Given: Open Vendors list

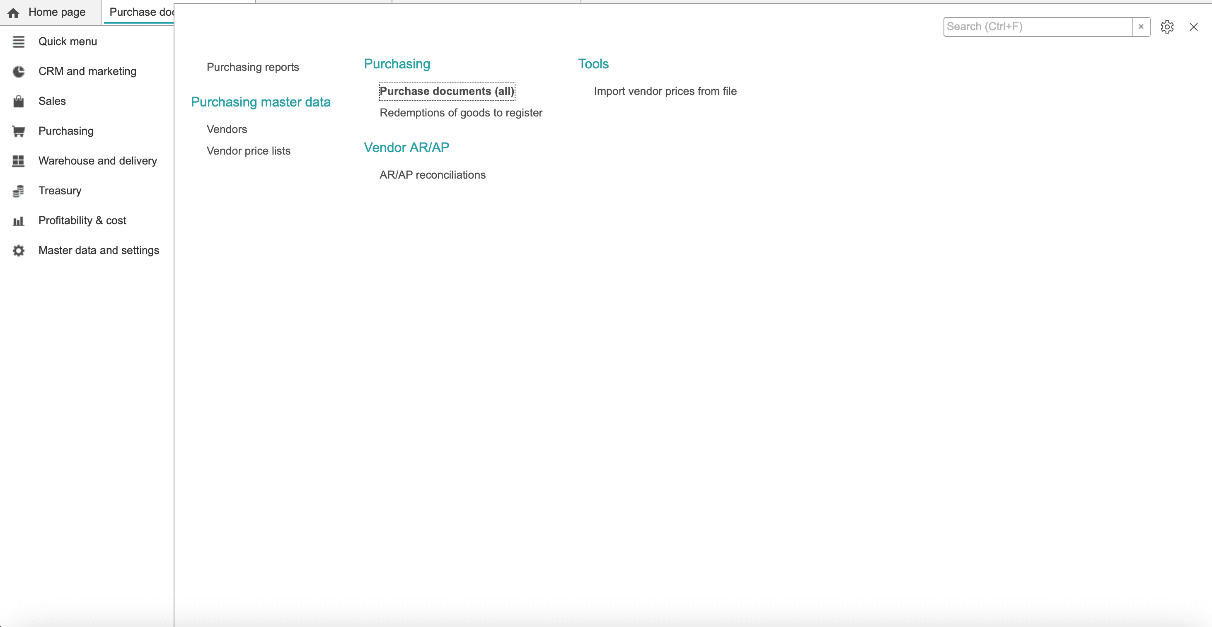Looking at the screenshot, I should pyautogui.click(x=227, y=129).
